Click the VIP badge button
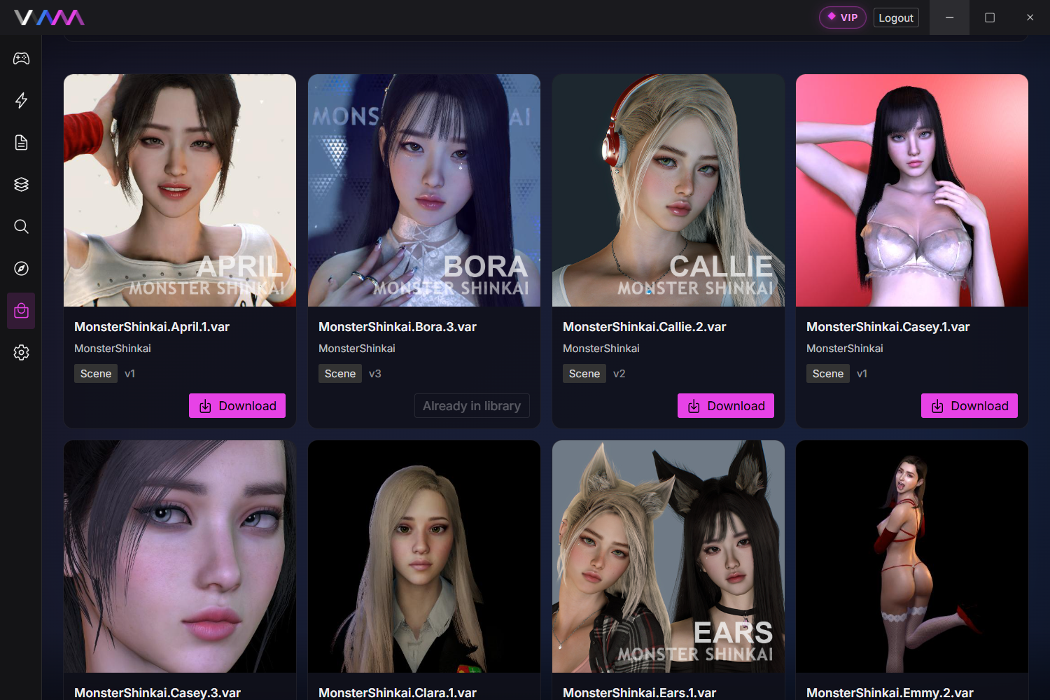The width and height of the screenshot is (1050, 700). coord(843,17)
